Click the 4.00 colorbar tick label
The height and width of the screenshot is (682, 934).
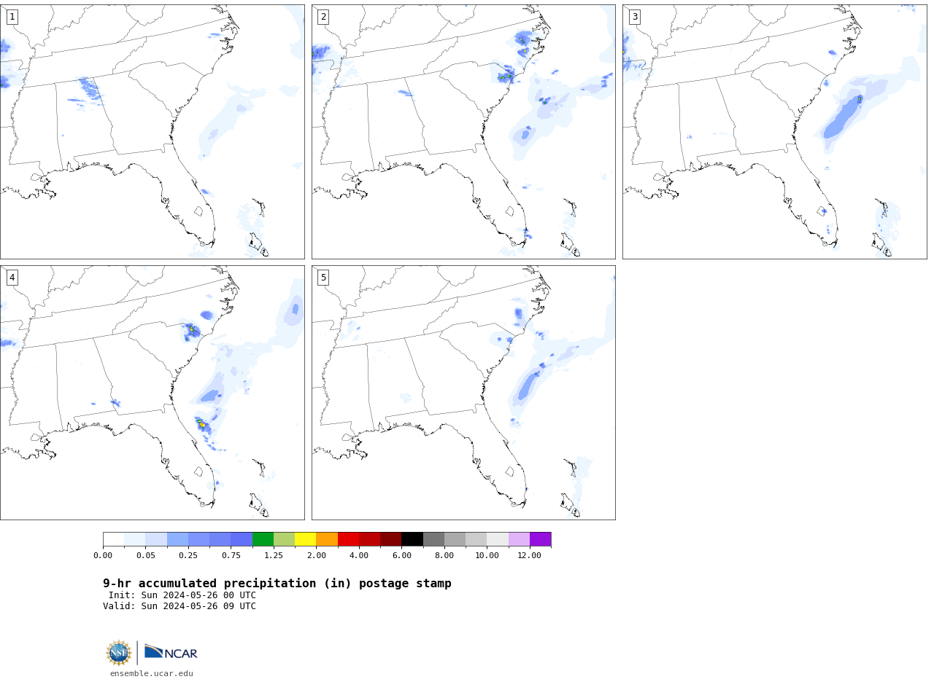coord(359,555)
